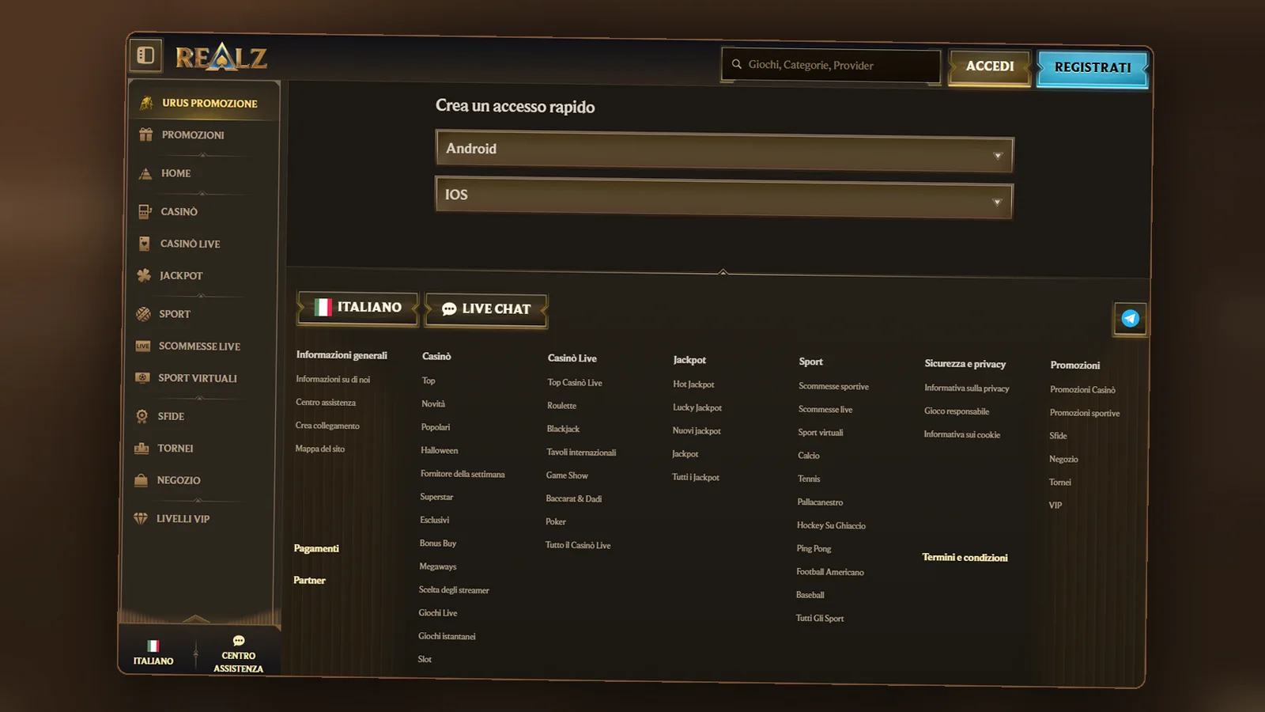Open the Termini e condizioni link
This screenshot has height=712, width=1265.
pos(965,558)
